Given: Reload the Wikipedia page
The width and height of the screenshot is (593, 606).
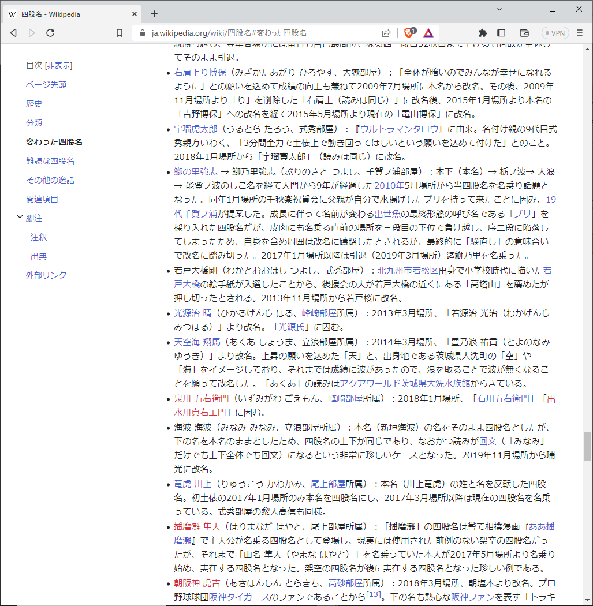Looking at the screenshot, I should click(x=50, y=33).
